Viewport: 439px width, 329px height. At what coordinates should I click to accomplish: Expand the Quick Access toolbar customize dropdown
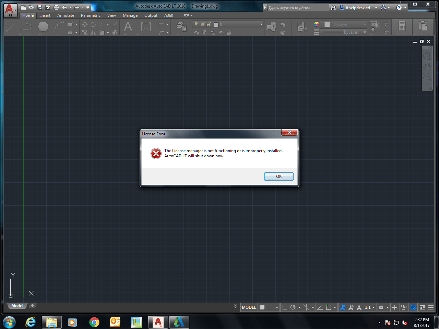88,7
